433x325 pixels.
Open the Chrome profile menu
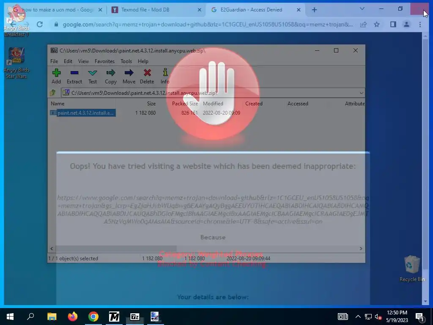pyautogui.click(x=406, y=25)
